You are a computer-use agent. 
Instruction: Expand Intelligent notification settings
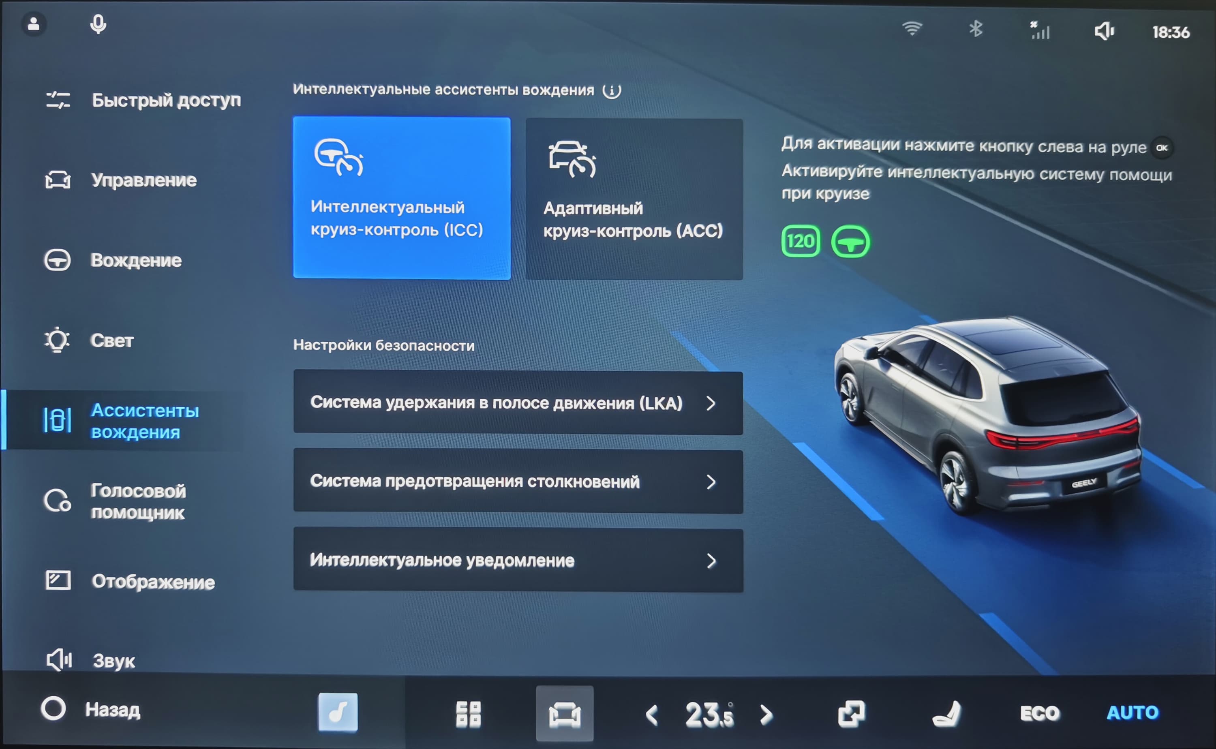click(518, 560)
